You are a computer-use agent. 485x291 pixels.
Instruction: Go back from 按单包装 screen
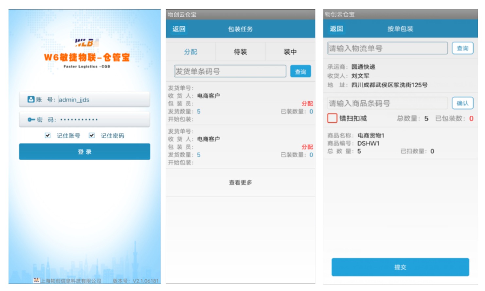336,29
